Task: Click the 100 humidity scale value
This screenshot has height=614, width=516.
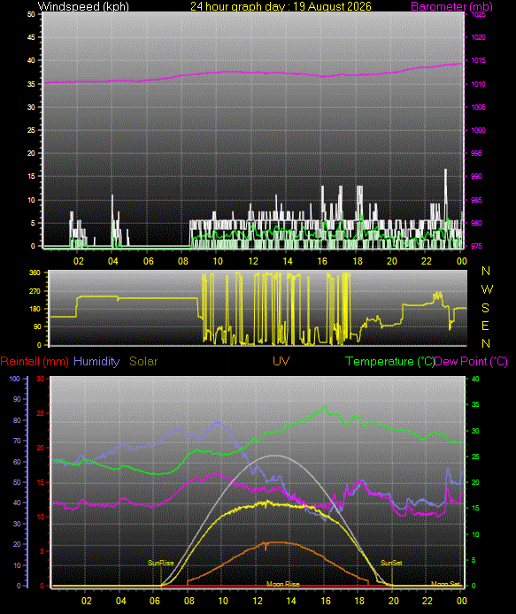Action: [x=14, y=379]
